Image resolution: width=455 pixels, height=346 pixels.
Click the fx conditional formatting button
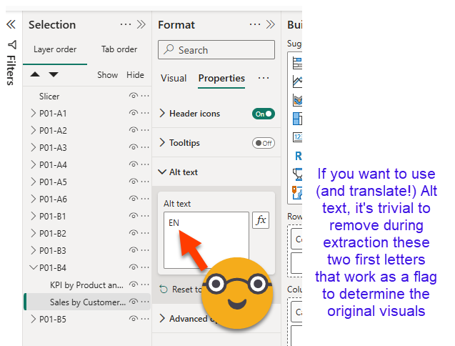(x=261, y=221)
